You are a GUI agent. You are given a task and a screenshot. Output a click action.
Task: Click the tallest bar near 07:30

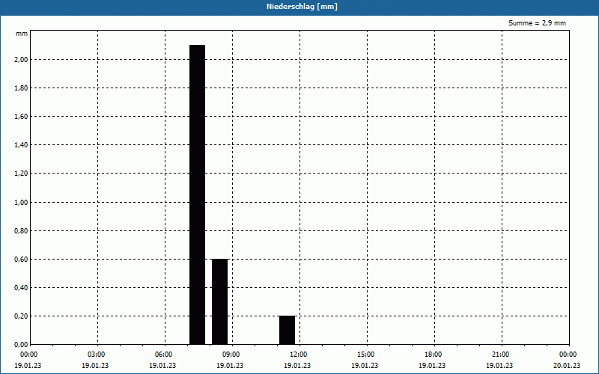(198, 194)
